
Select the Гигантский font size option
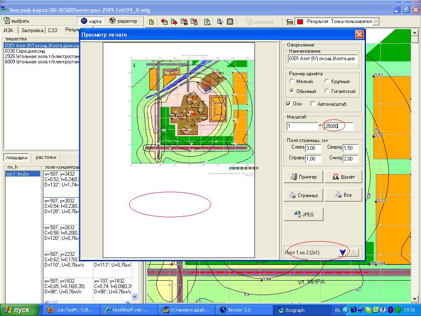point(327,91)
